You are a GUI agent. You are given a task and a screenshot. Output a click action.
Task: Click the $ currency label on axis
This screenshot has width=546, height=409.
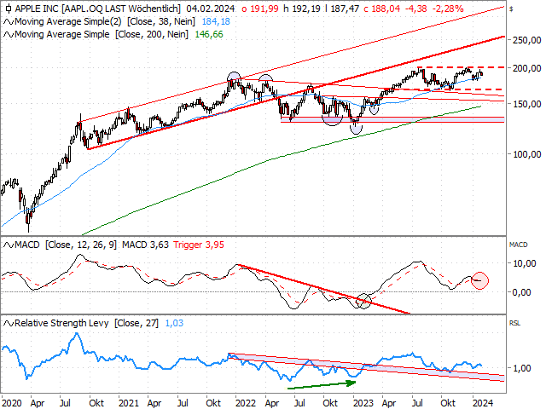click(511, 9)
